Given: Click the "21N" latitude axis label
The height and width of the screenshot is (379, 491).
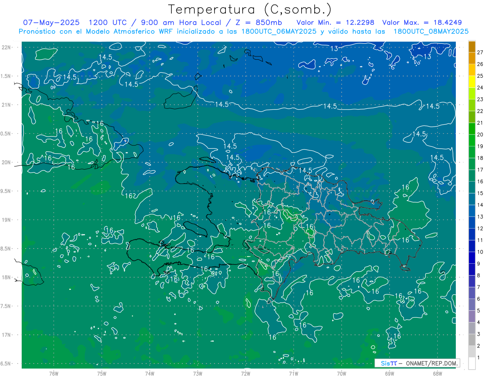Looking at the screenshot, I should click(7, 105).
